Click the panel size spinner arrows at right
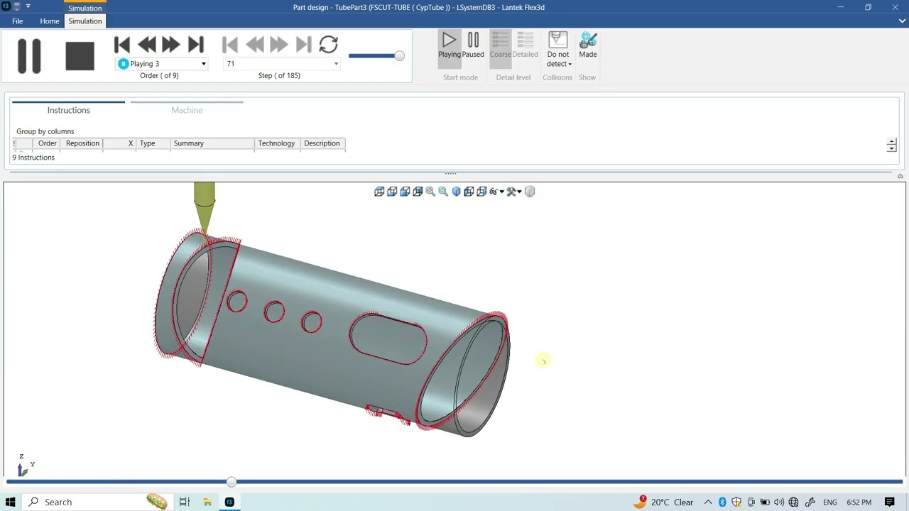 [x=891, y=145]
